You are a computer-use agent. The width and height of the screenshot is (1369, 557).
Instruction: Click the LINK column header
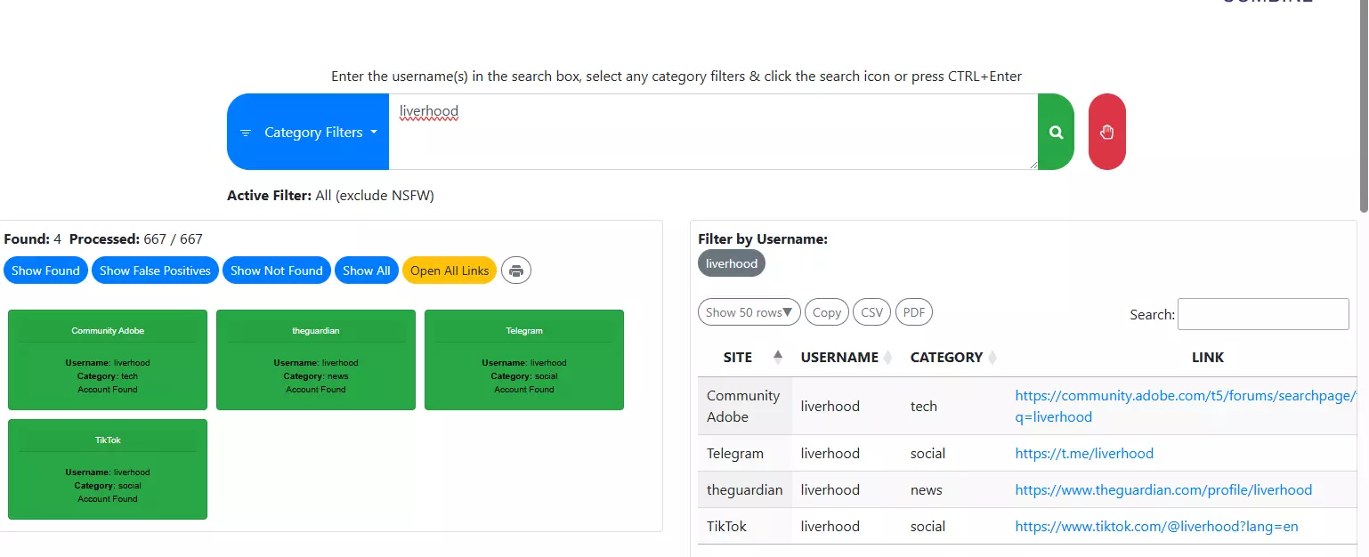coord(1208,357)
